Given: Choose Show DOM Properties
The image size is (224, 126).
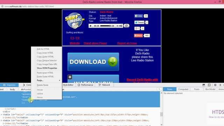Looking at the screenshot, I should (47, 68).
